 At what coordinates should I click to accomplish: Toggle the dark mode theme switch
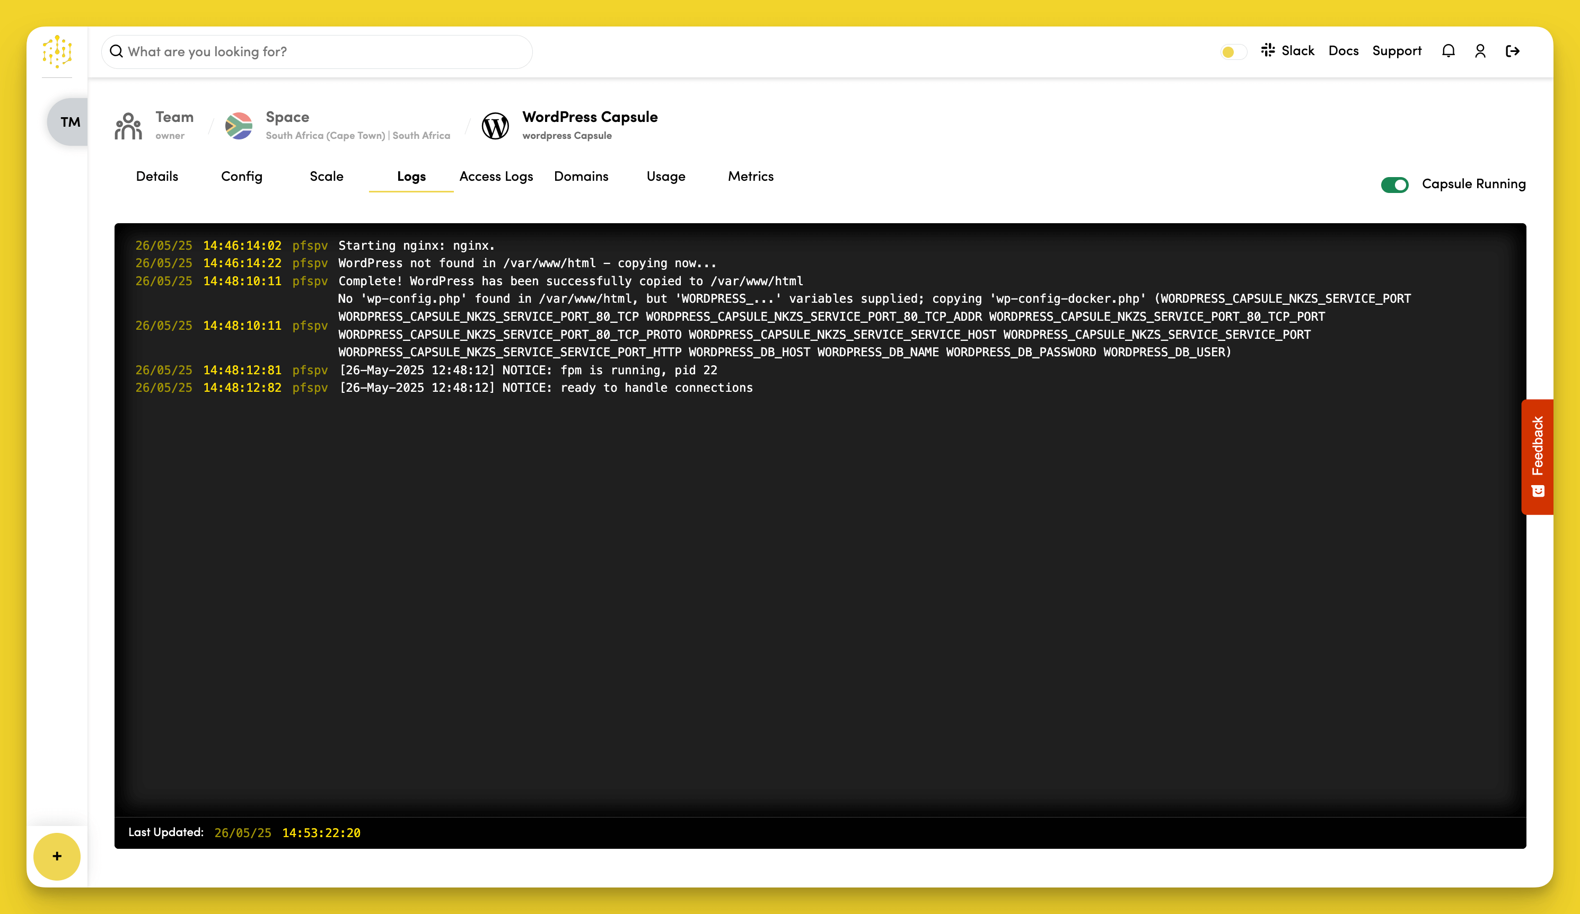click(x=1233, y=51)
